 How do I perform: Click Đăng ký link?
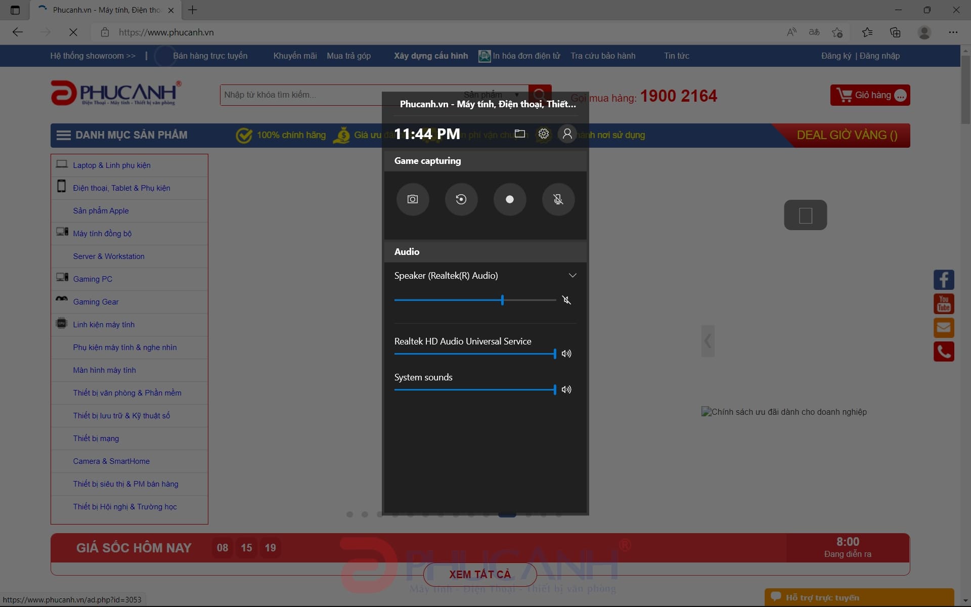click(836, 56)
